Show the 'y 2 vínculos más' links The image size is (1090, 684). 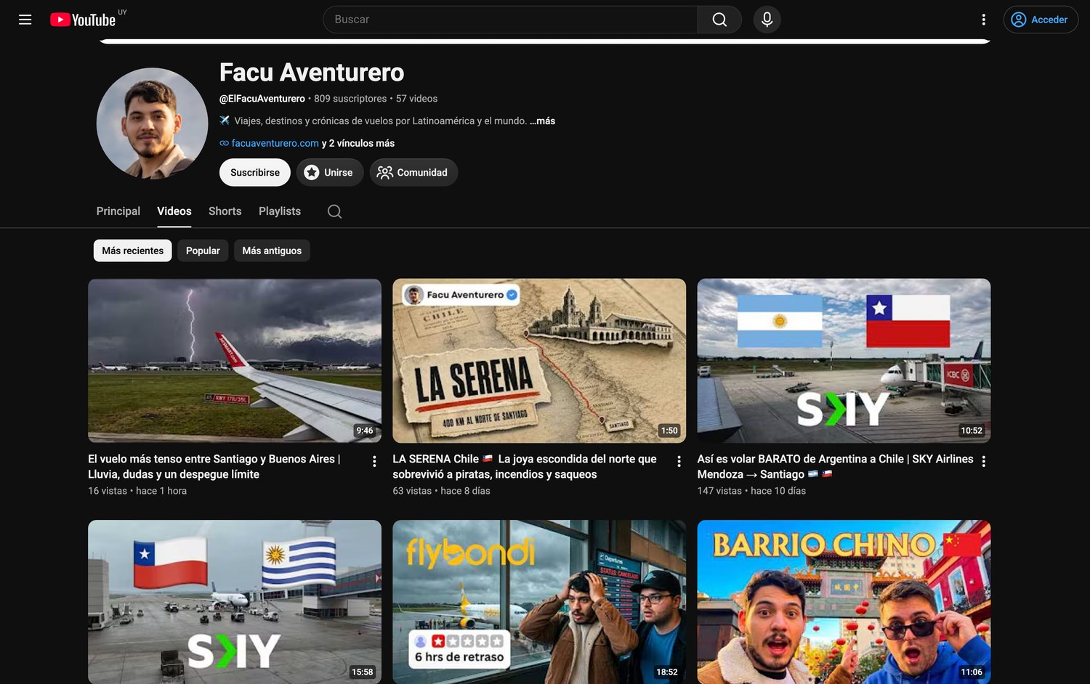pos(358,144)
